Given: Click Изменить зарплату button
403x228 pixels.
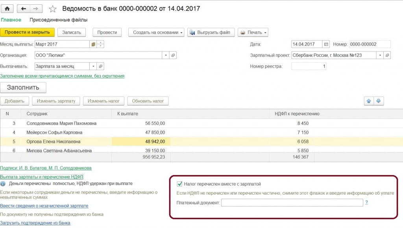Looking at the screenshot, I should click(56, 101).
